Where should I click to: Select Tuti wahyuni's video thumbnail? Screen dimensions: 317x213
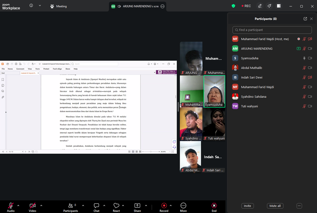tap(214, 124)
